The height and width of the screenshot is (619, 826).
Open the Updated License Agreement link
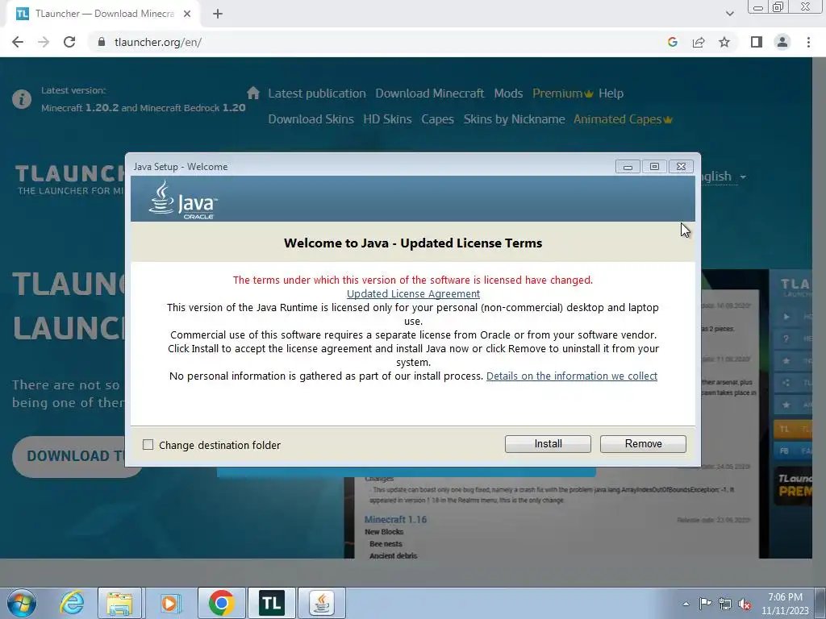413,293
